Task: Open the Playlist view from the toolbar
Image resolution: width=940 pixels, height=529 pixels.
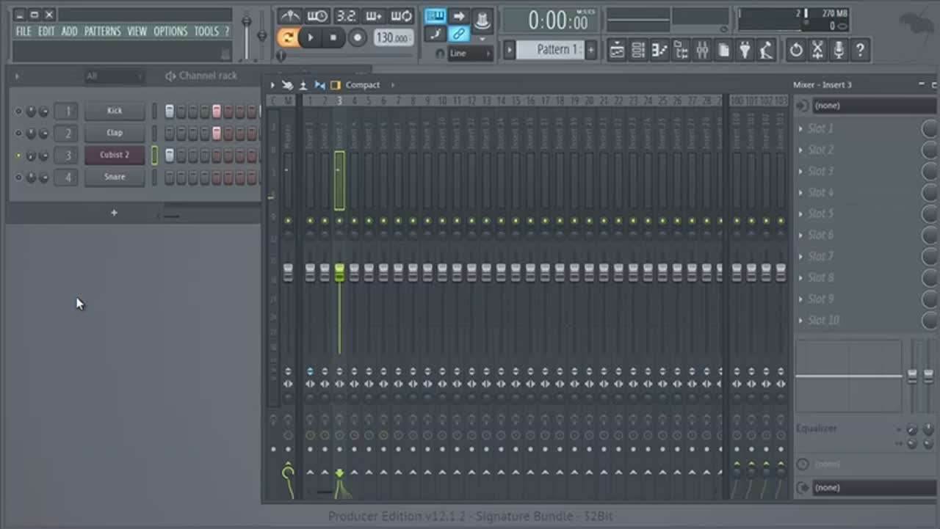Action: tap(617, 50)
